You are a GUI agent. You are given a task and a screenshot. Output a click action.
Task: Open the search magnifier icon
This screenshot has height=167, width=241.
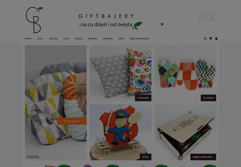point(205,39)
